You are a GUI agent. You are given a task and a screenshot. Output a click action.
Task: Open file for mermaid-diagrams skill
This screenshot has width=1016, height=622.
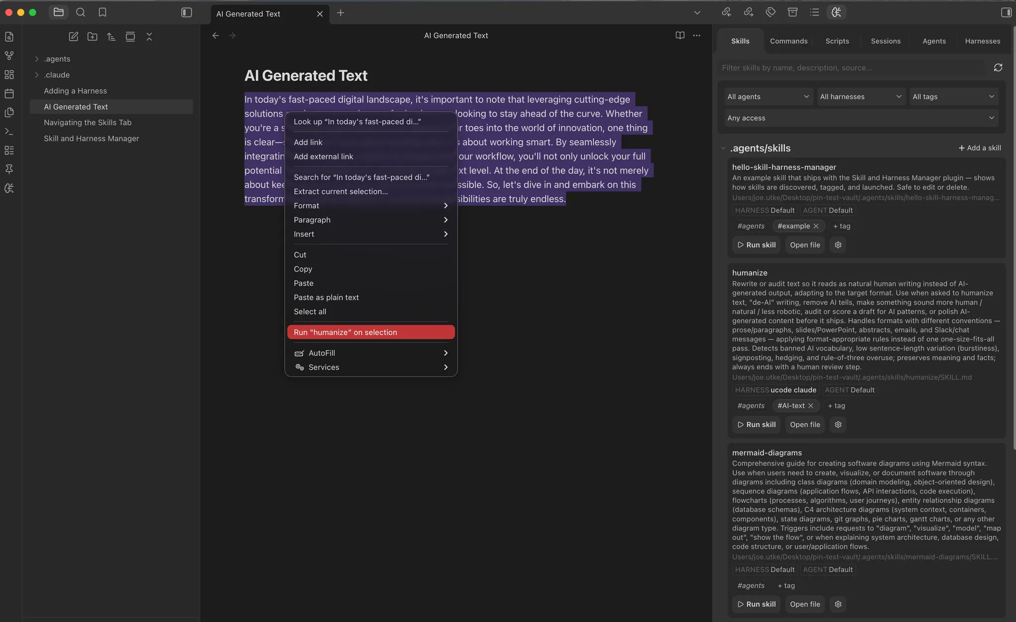click(805, 604)
